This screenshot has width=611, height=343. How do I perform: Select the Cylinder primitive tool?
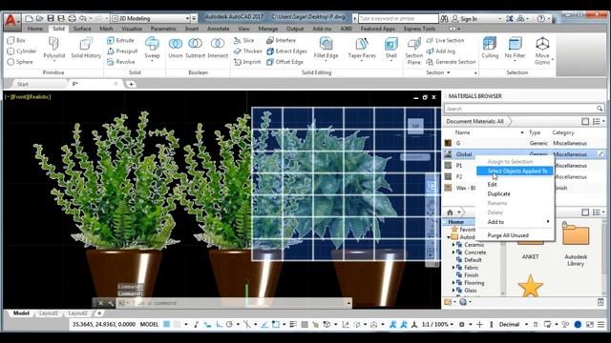(x=22, y=50)
